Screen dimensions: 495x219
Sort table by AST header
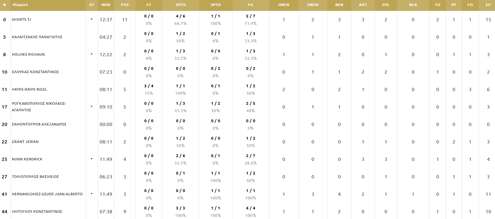pos(363,5)
